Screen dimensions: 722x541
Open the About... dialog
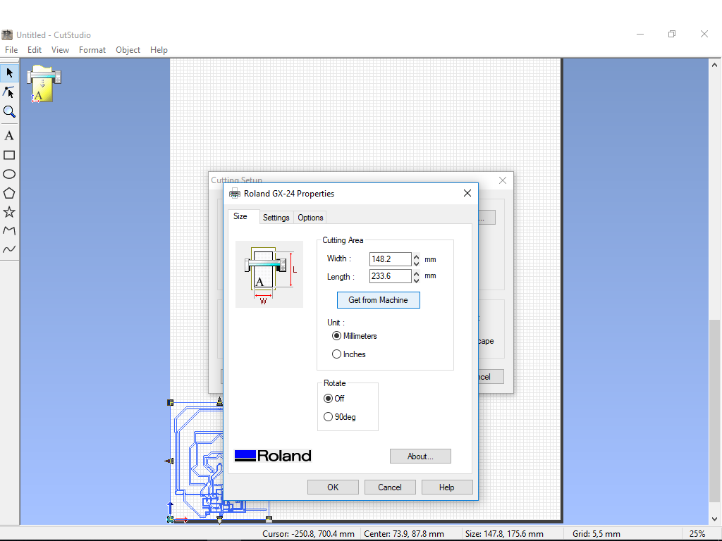point(420,456)
